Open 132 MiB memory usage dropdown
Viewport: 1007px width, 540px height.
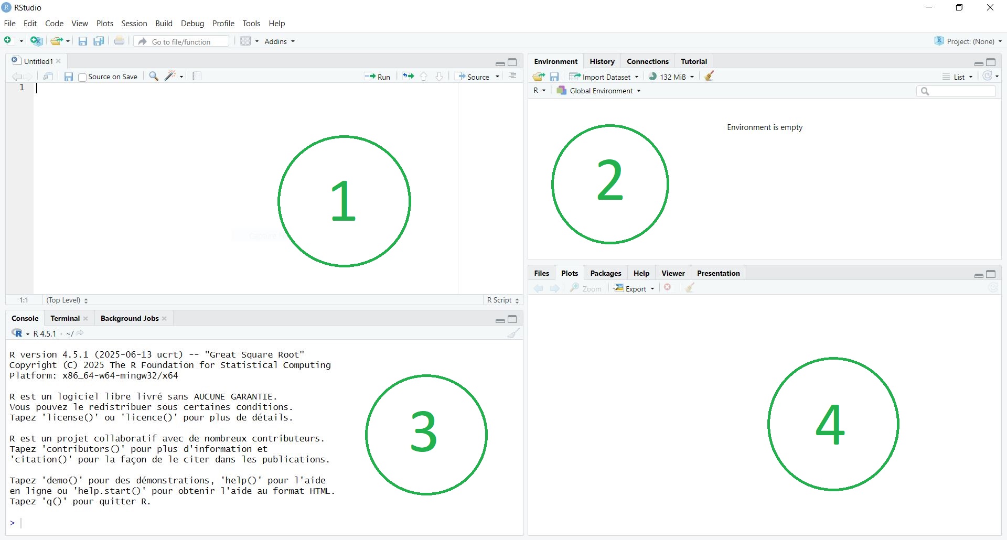coord(672,77)
